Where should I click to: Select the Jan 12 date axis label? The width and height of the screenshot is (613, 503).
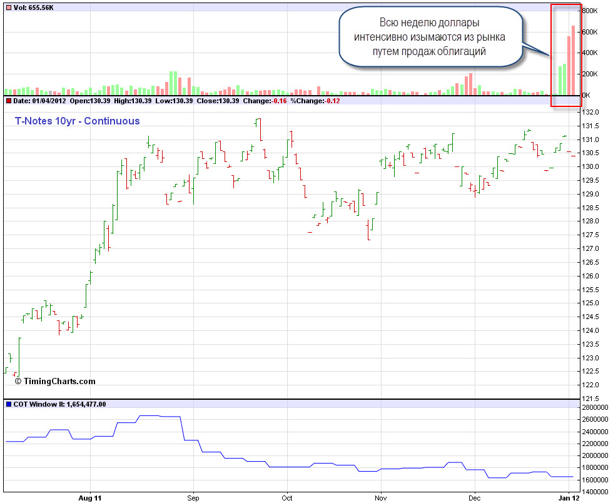(x=566, y=498)
